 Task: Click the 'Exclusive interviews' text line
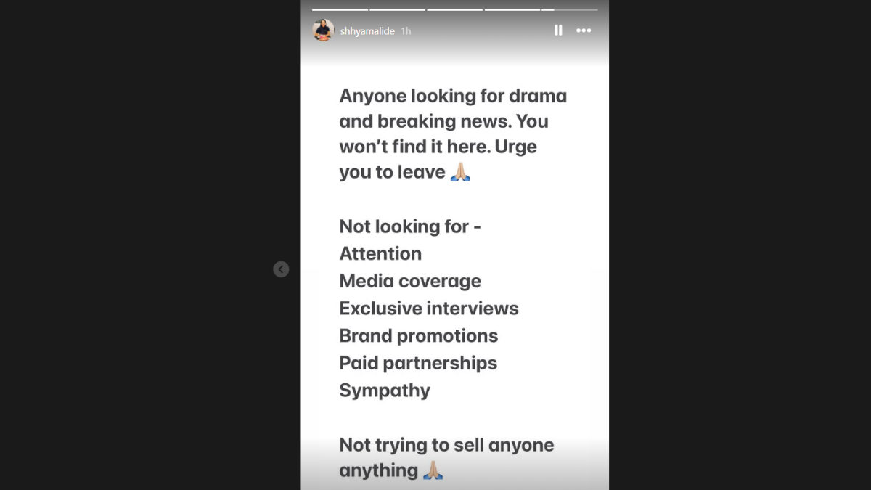point(429,309)
